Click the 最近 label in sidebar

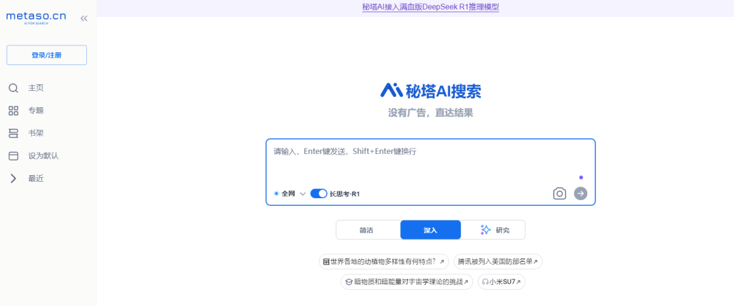(36, 178)
